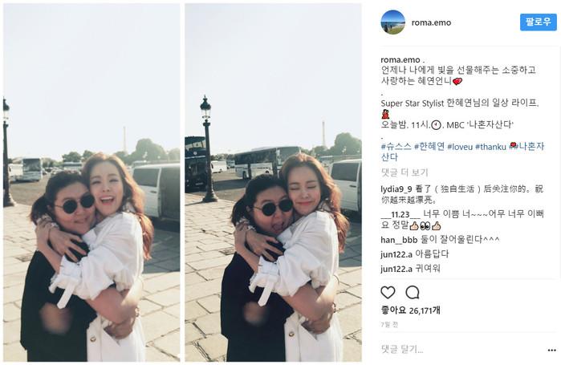The width and height of the screenshot is (561, 365).
Task: Visit jun122.a's profile from 아름답다 comment
Action: point(396,254)
